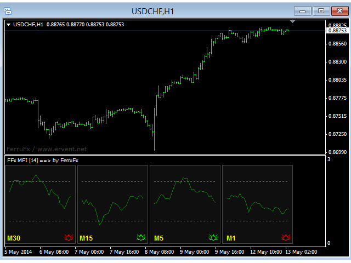This screenshot has width=351, height=263.
Task: Click the 12 May 10:00 time label
Action: pos(266,252)
